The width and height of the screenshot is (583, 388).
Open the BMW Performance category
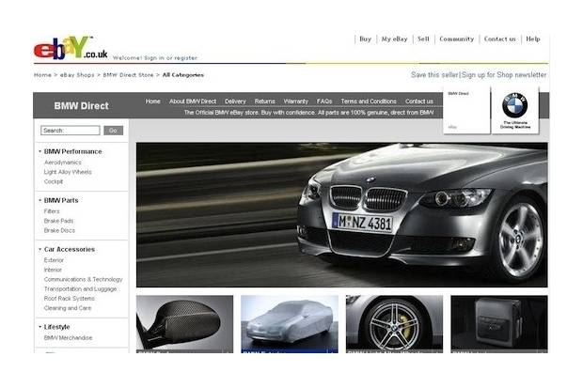click(x=73, y=151)
